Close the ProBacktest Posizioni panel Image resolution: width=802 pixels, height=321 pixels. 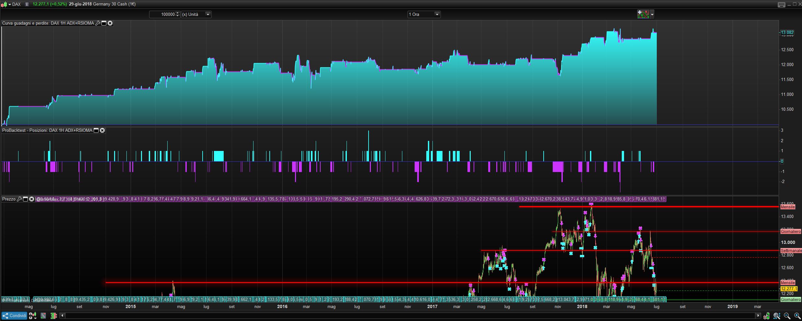click(102, 131)
